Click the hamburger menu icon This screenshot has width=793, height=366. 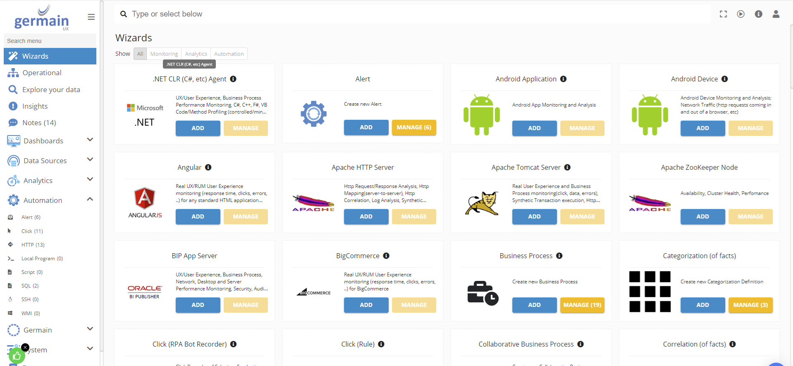tap(91, 17)
